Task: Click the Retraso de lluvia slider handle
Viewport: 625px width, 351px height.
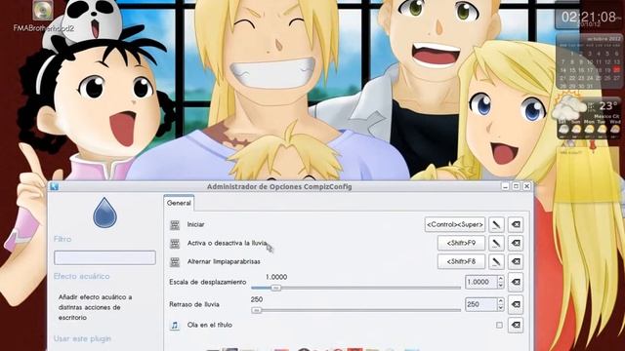Action: click(257, 310)
